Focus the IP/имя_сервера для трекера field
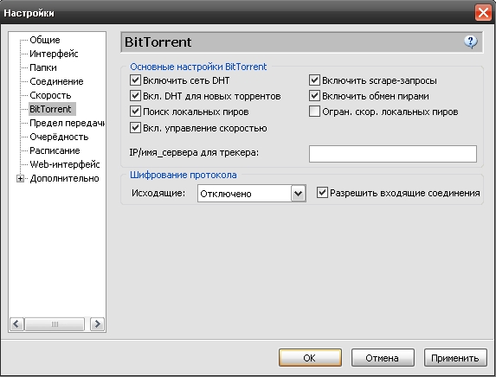This screenshot has width=496, height=377. click(393, 154)
